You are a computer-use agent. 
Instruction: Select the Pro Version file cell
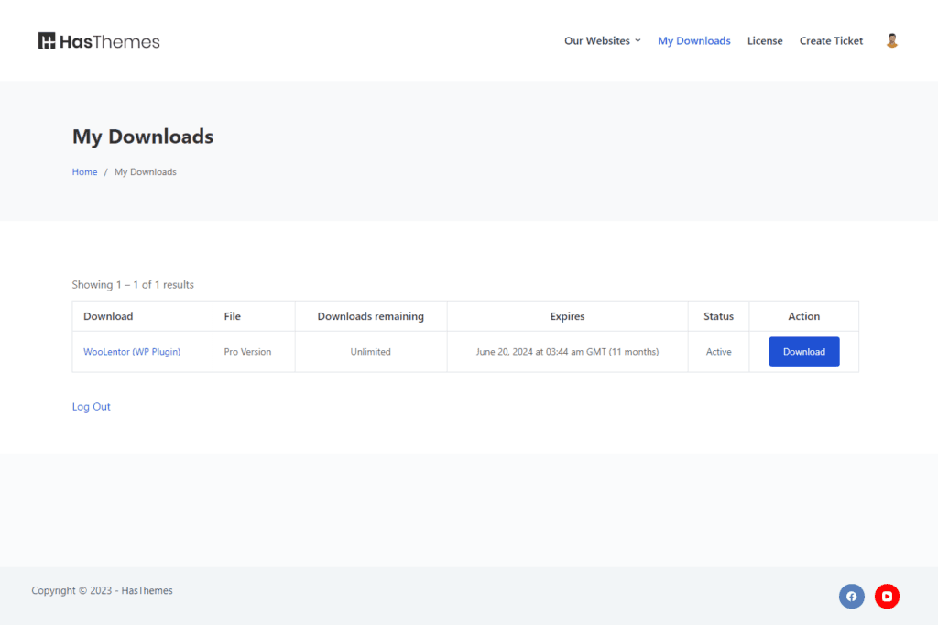click(247, 352)
